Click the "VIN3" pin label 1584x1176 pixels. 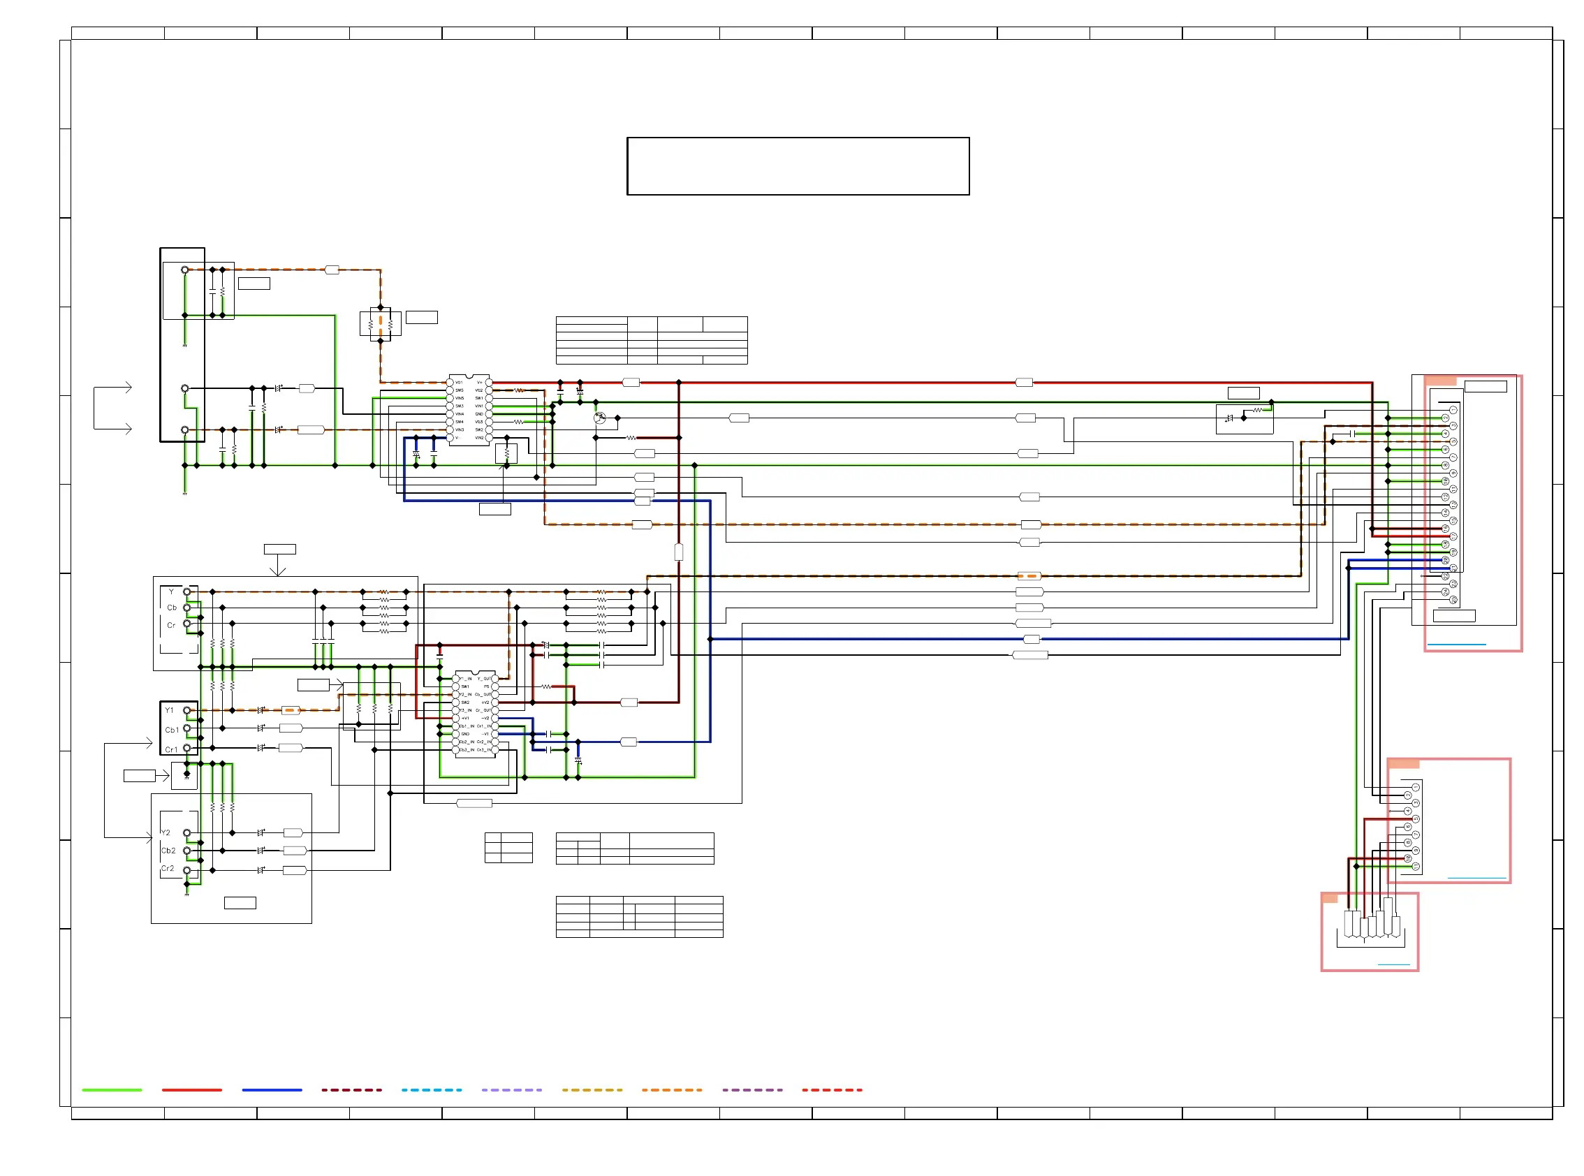tap(460, 430)
